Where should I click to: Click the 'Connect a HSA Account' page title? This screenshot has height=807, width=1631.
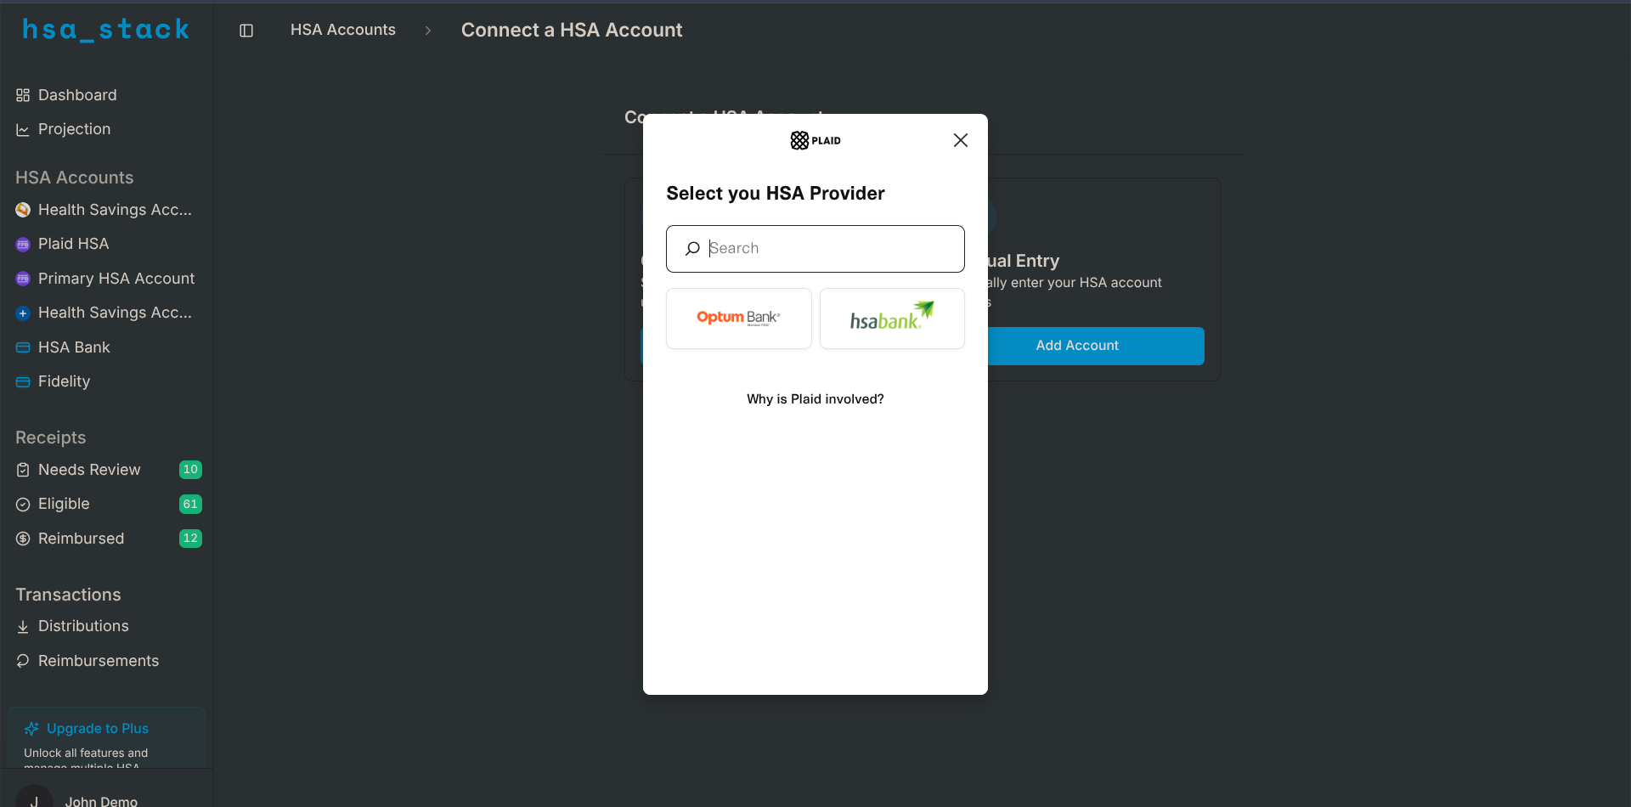572,31
